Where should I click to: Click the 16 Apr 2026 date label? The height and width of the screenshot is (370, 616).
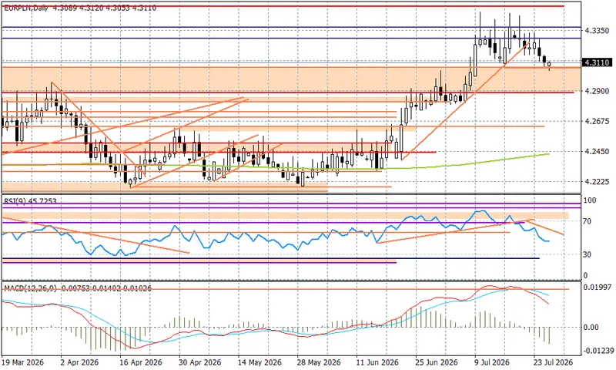140,362
